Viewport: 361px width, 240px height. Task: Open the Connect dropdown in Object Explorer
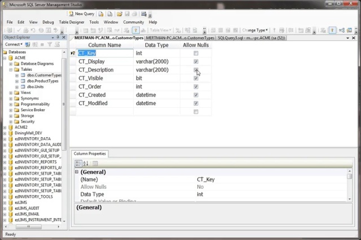pos(14,44)
